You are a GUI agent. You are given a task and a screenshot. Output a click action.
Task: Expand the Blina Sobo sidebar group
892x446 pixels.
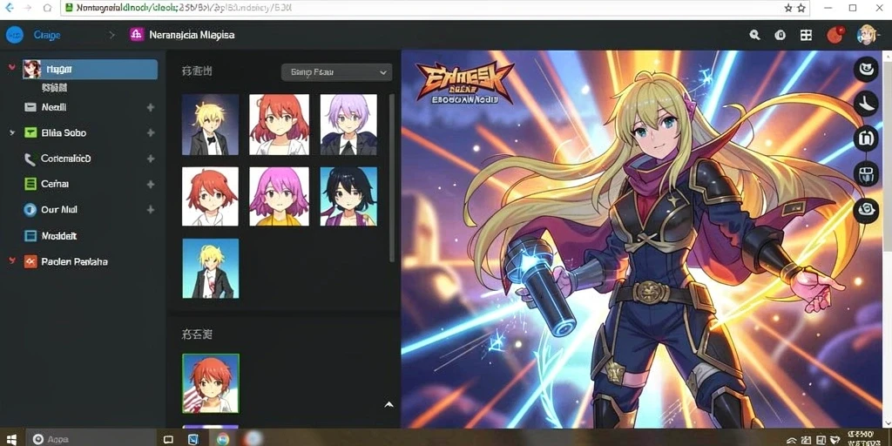point(12,132)
